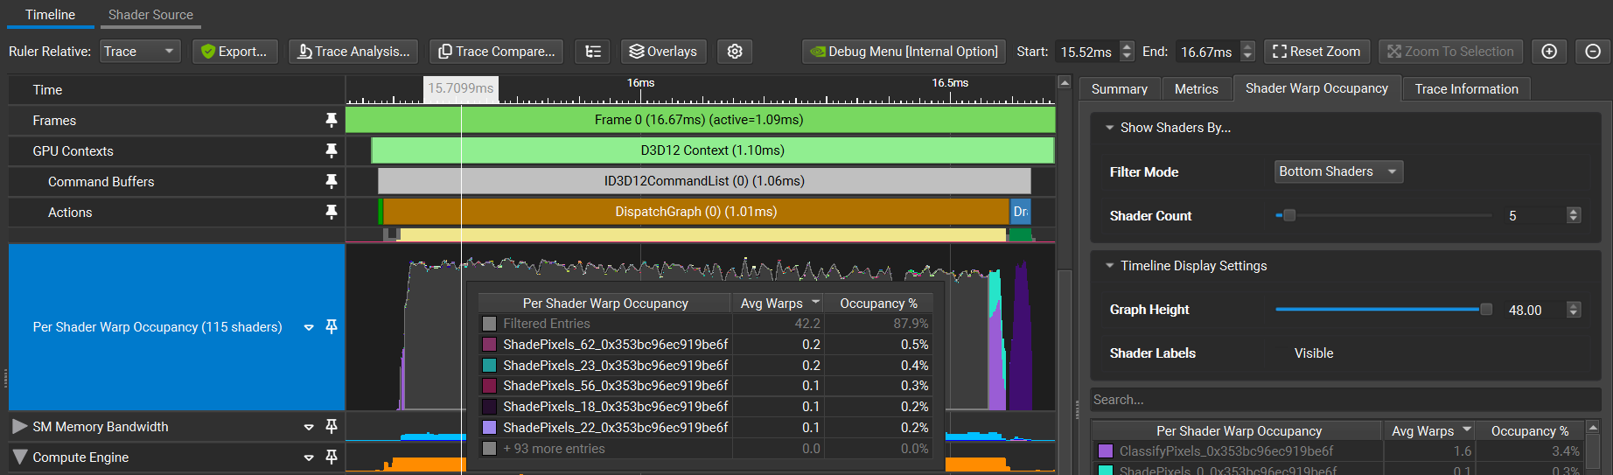This screenshot has width=1613, height=475.
Task: Open the Overlays menu
Action: pos(663,52)
